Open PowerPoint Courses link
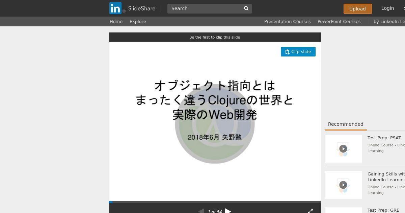Screen dimensions: 405x213 [339, 21]
